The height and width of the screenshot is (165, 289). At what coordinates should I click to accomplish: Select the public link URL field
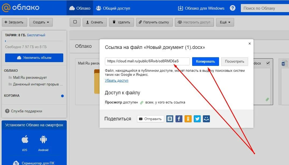point(147,61)
